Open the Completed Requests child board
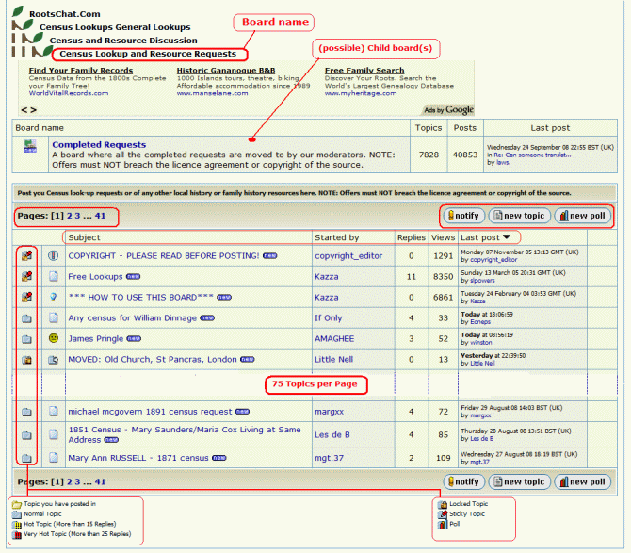 99,145
